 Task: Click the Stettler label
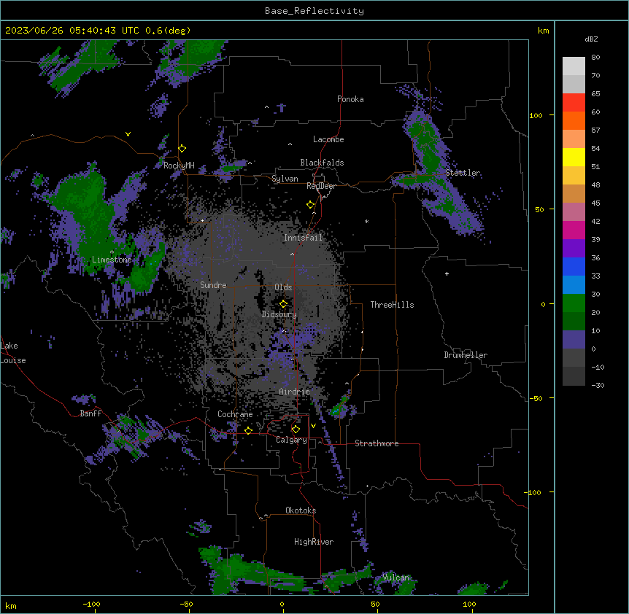(x=463, y=173)
